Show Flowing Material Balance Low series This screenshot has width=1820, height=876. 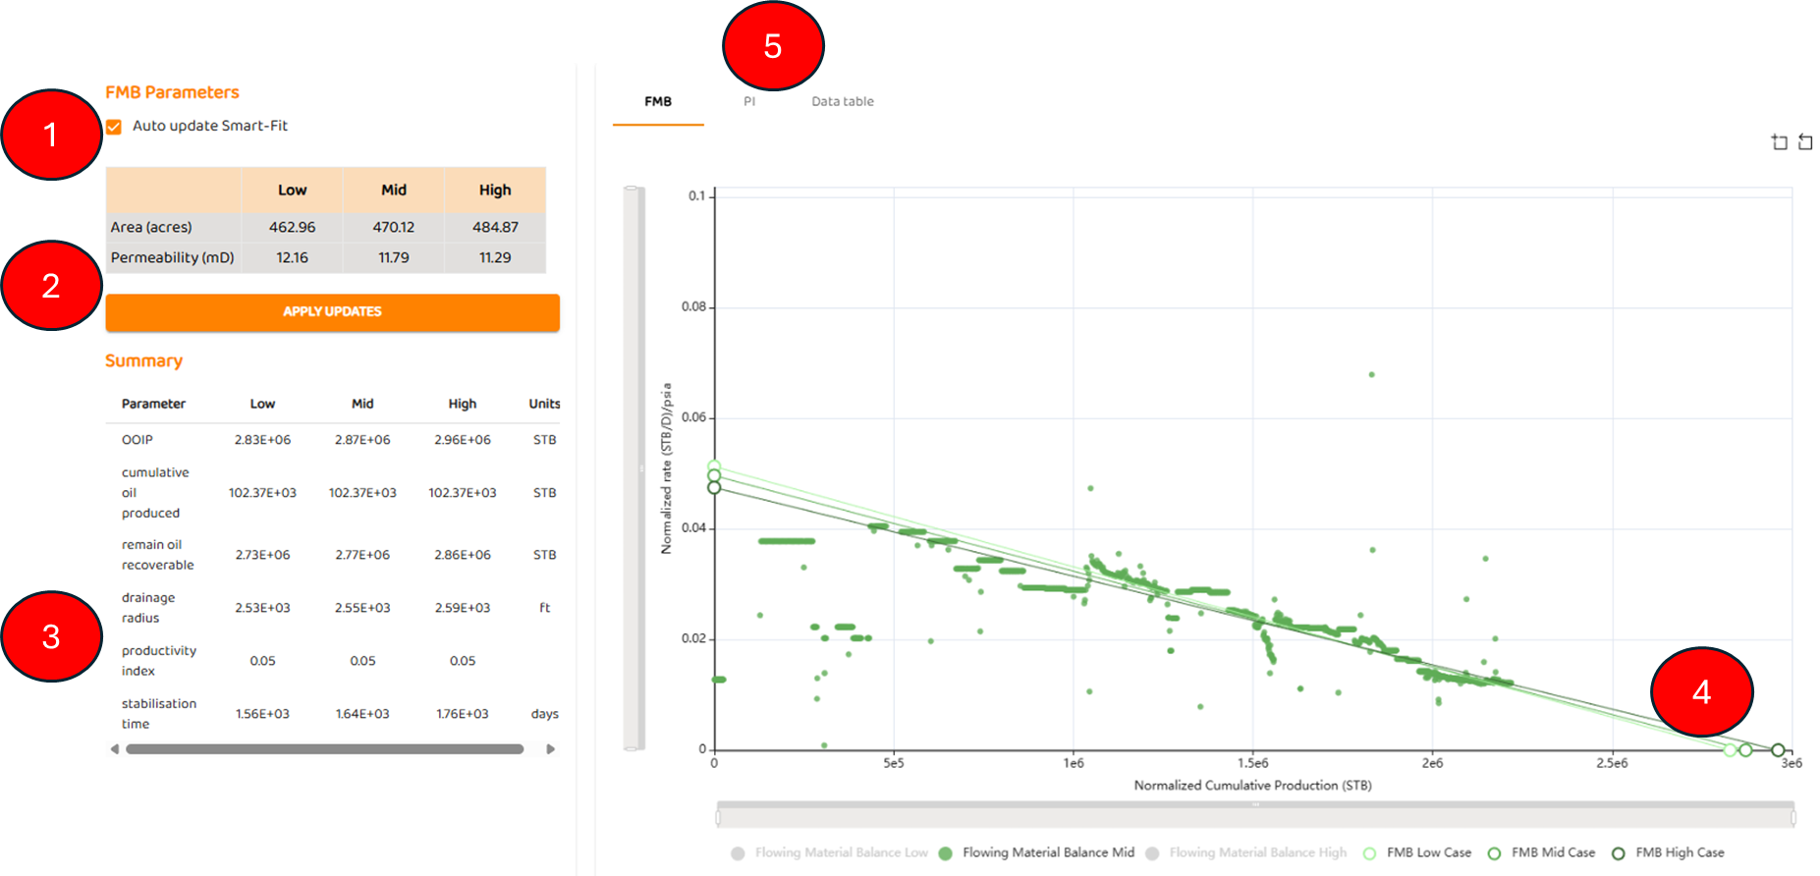[x=738, y=853]
